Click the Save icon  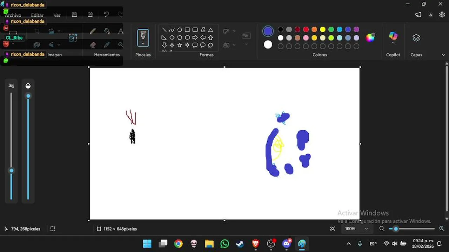(74, 15)
